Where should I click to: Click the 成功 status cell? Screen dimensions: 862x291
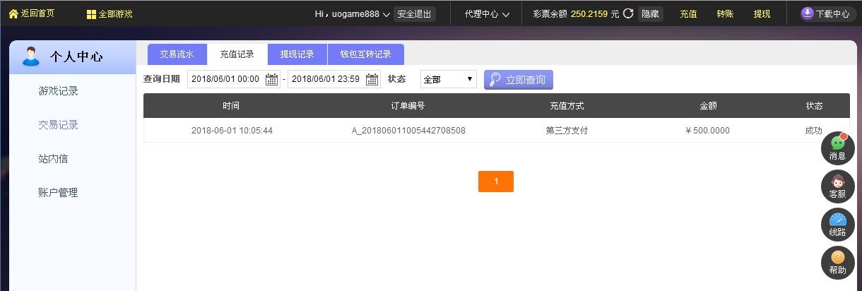[813, 131]
